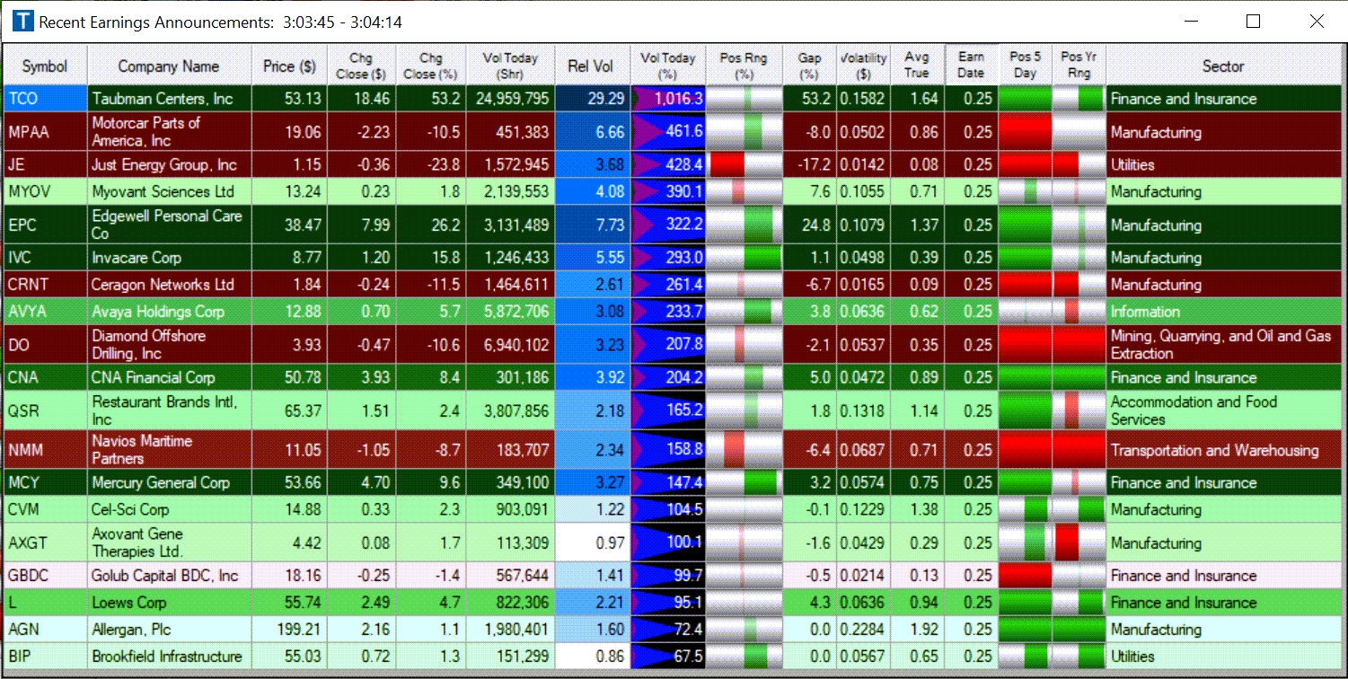Click Myovant Sciences Ltd company name
Screen dimensions: 1348x679
pos(163,192)
